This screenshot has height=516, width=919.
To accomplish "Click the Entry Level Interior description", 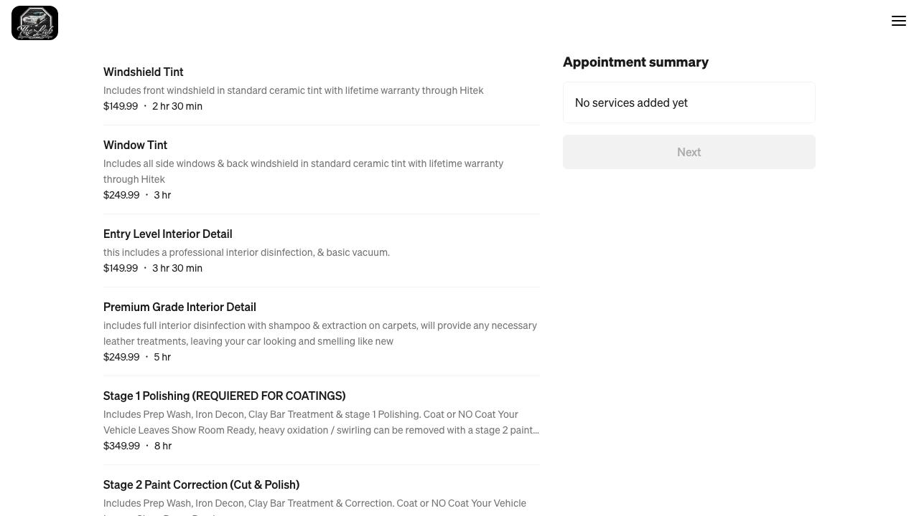I will 246,252.
